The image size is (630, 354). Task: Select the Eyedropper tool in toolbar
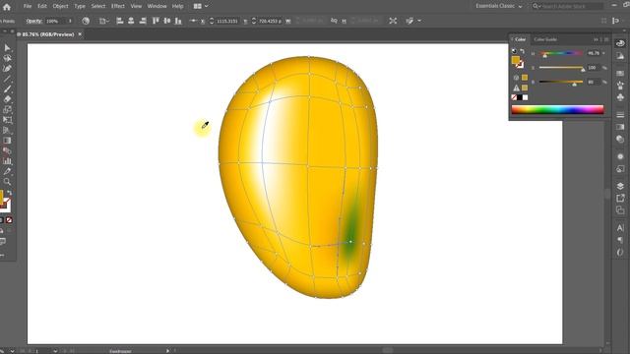click(7, 171)
